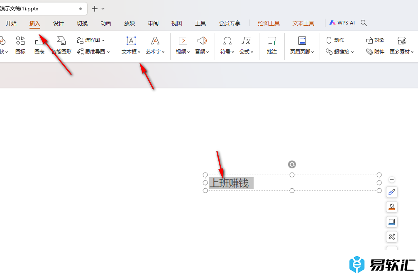Open the 会员专享 tab
Screen dimensions: 418x275
(x=230, y=23)
